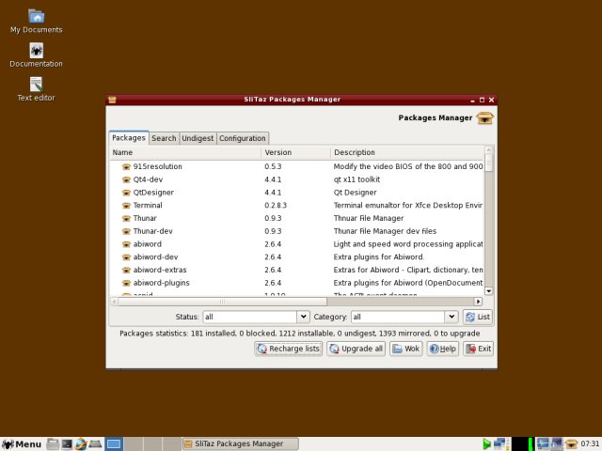Sort packages by the Name column header
Image resolution: width=602 pixels, height=451 pixels.
tap(185, 152)
